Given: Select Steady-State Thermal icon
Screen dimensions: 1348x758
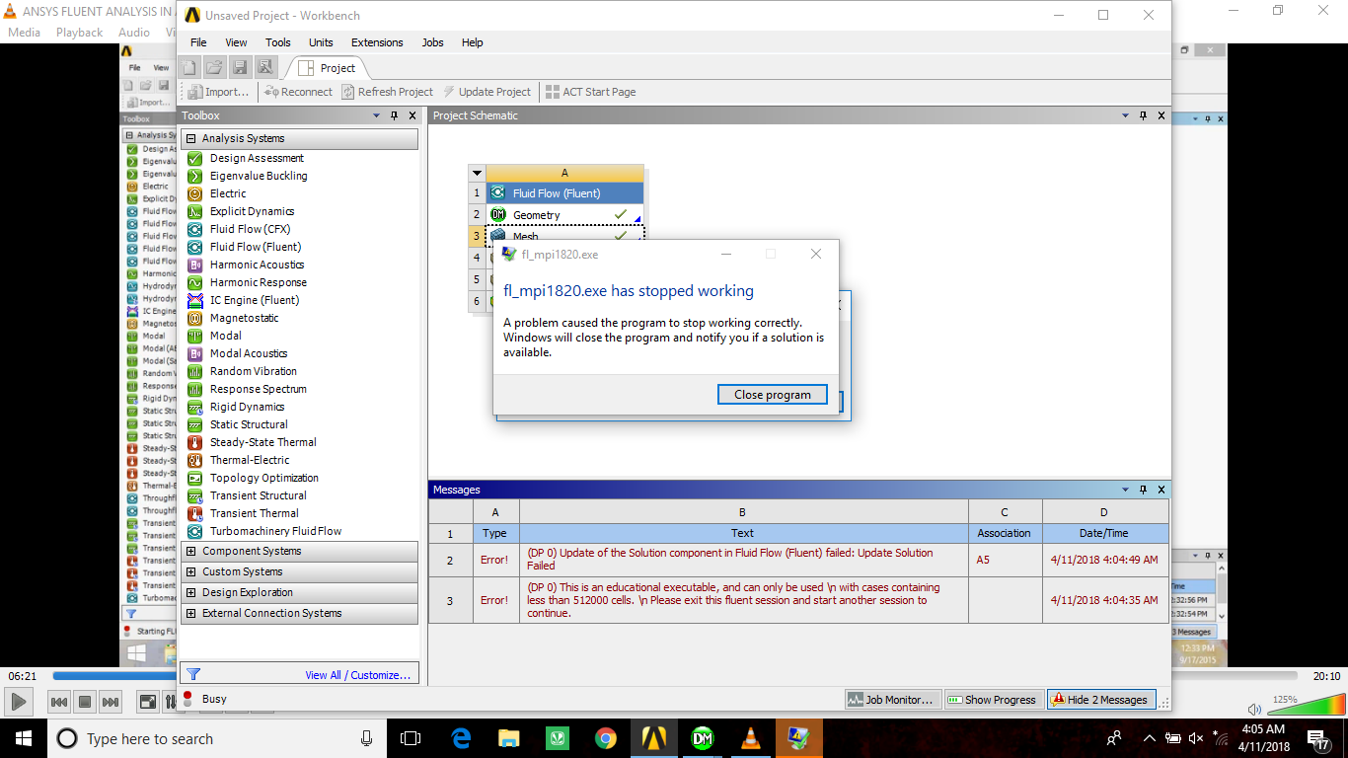Looking at the screenshot, I should click(x=194, y=442).
